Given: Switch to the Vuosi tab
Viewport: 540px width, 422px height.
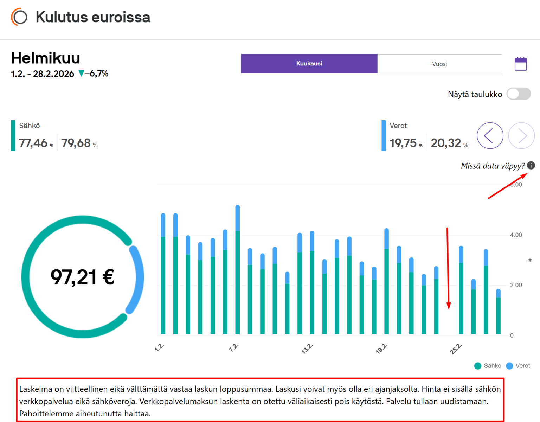Looking at the screenshot, I should pos(439,64).
